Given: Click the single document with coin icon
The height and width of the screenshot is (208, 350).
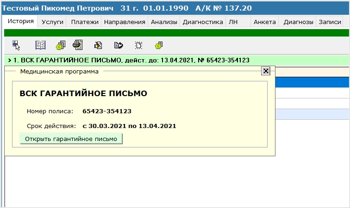Looking at the screenshot, I should [159, 45].
